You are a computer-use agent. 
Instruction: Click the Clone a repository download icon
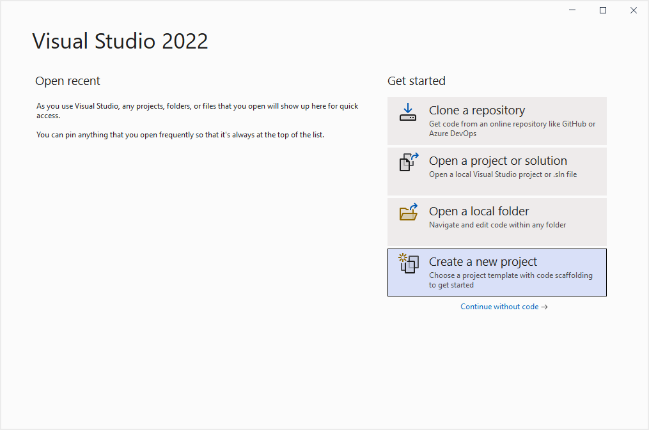pyautogui.click(x=408, y=112)
